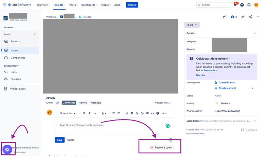
Task: Open the People menu
Action: tap(106, 5)
